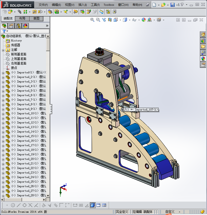This screenshot has width=207, height=215.
Task: Click the Smart Fasteners icon
Action: coord(34,12)
